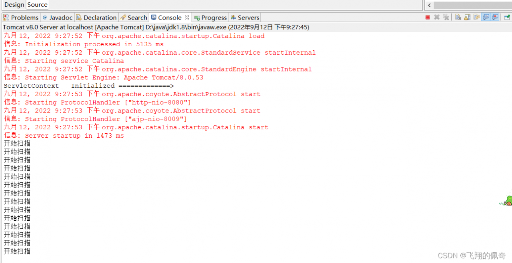The width and height of the screenshot is (512, 263).
Task: Switch to the Servers tab
Action: pos(245,18)
